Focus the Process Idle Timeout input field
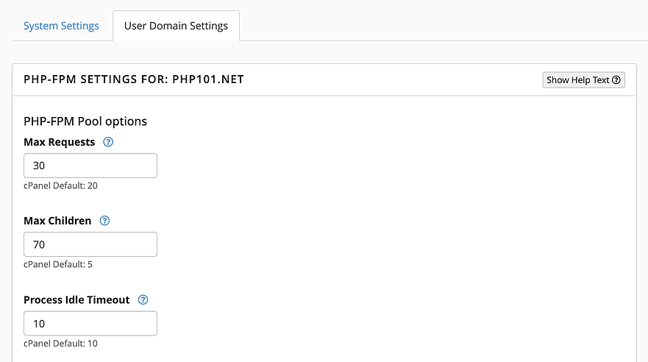This screenshot has height=362, width=648. click(90, 324)
